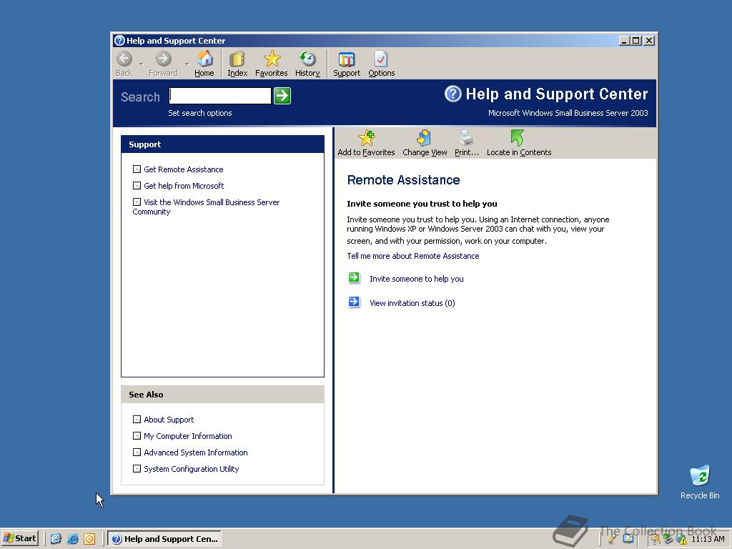Click bullet box beside Get help from Microsoft
The width and height of the screenshot is (732, 549).
(137, 185)
